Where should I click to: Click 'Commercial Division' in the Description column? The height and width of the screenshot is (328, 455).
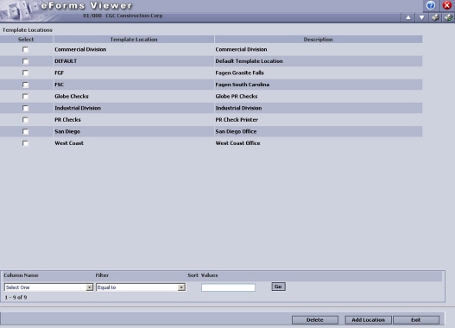[x=241, y=49]
